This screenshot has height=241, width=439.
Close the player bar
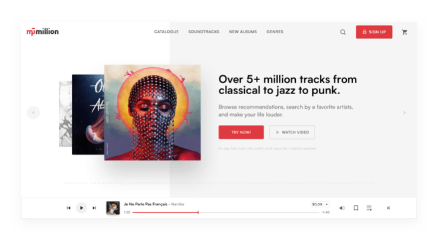click(x=389, y=208)
